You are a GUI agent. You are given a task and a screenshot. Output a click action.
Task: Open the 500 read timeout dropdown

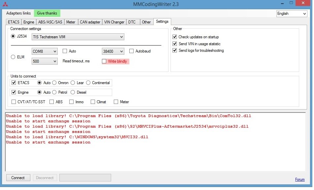click(x=45, y=61)
